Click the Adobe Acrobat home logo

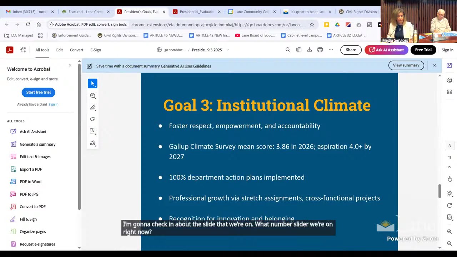(10, 50)
